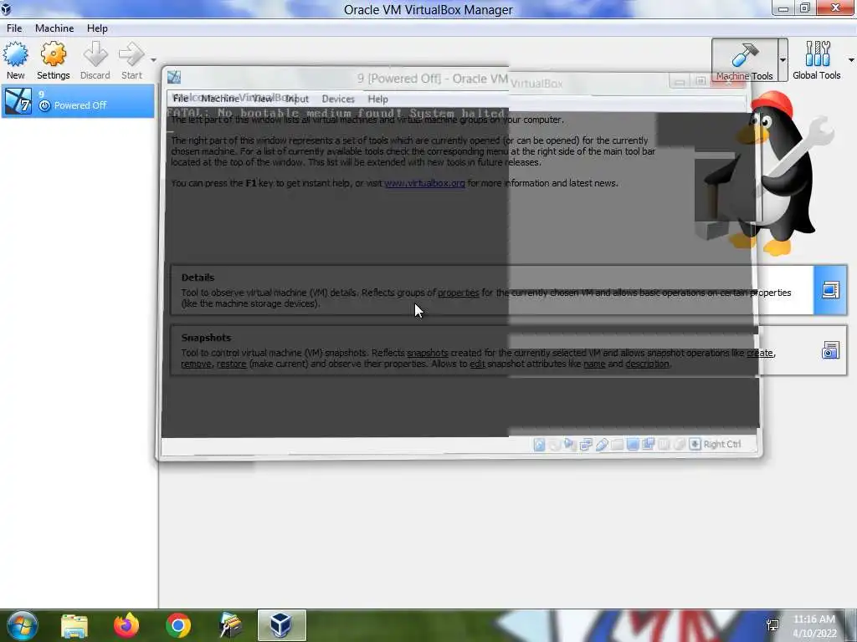Image resolution: width=857 pixels, height=642 pixels.
Task: Click the network status icon in VM status bar
Action: pyautogui.click(x=586, y=445)
